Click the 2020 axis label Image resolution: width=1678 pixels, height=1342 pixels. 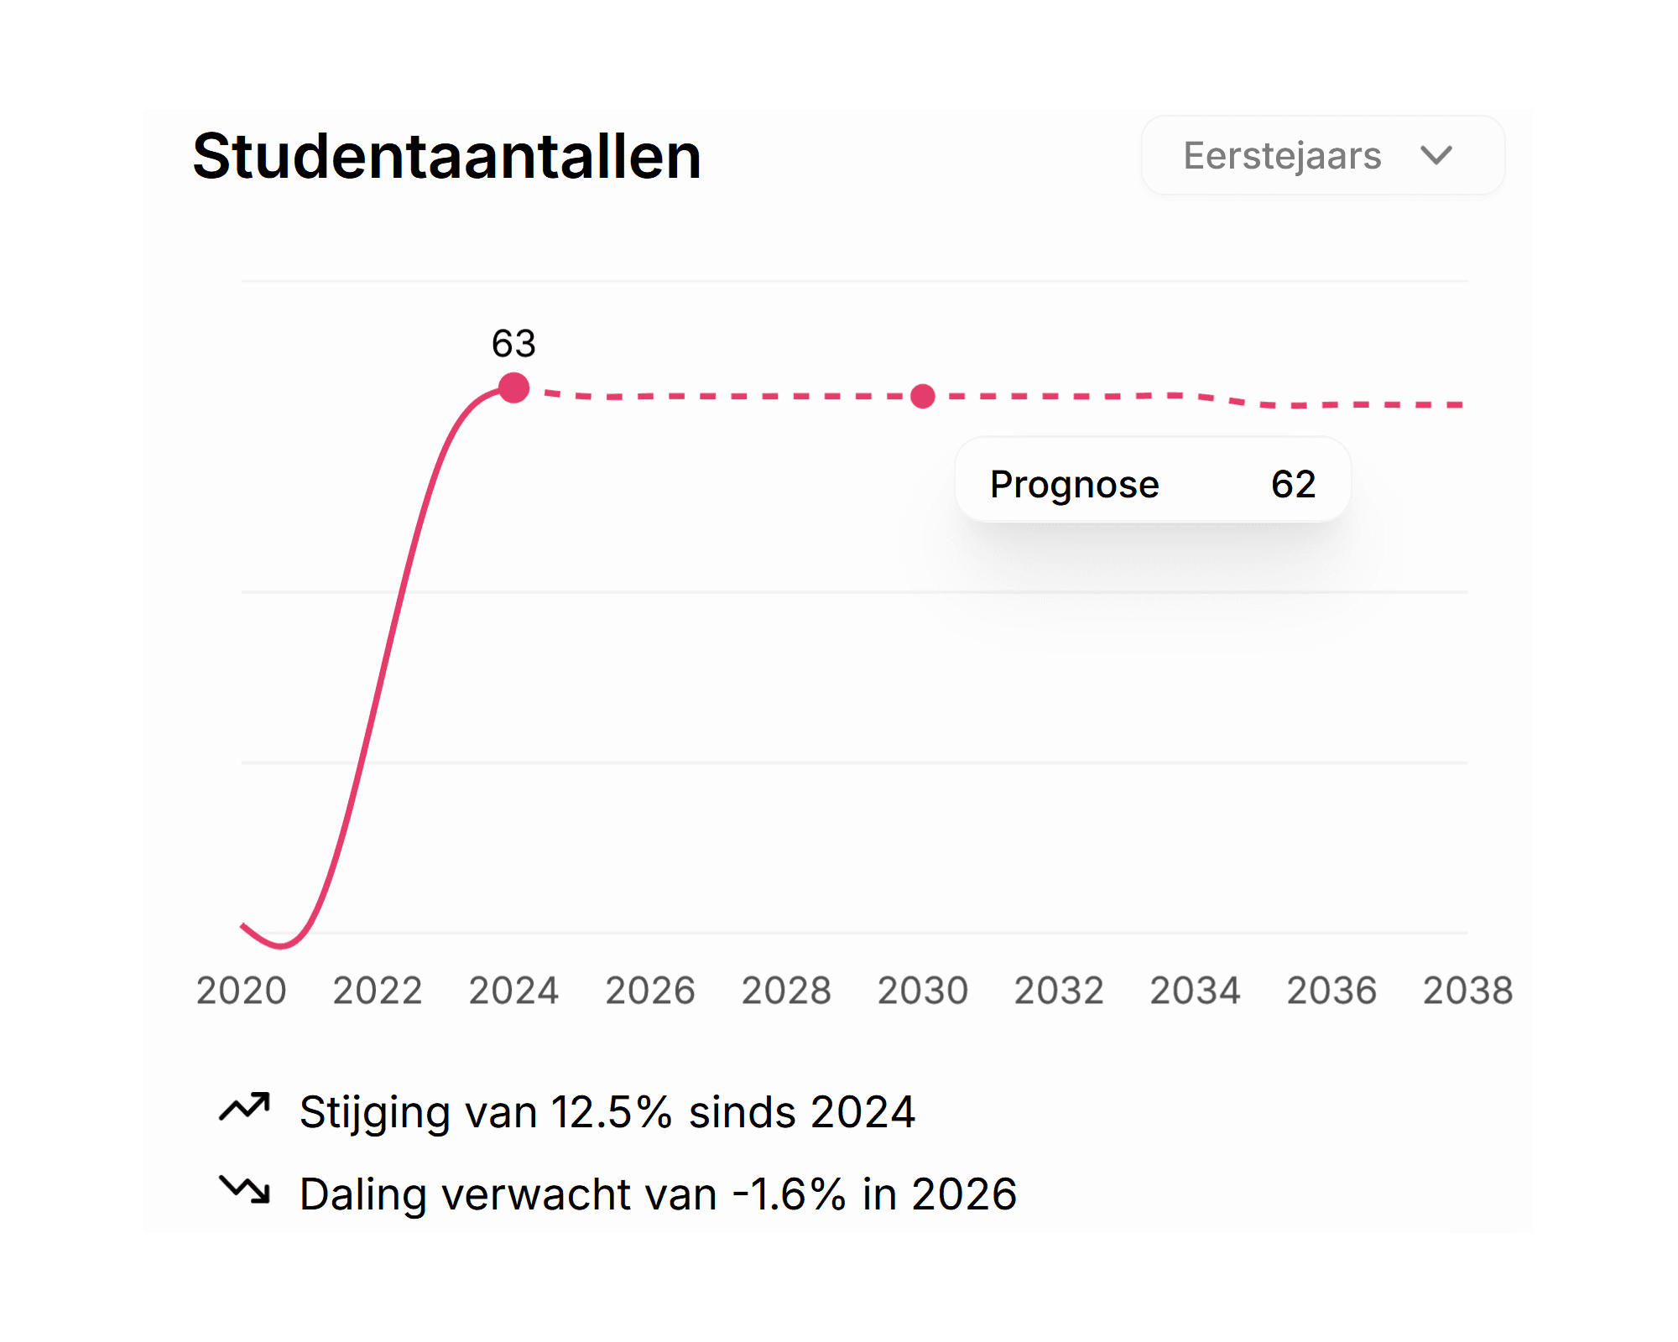coord(242,991)
